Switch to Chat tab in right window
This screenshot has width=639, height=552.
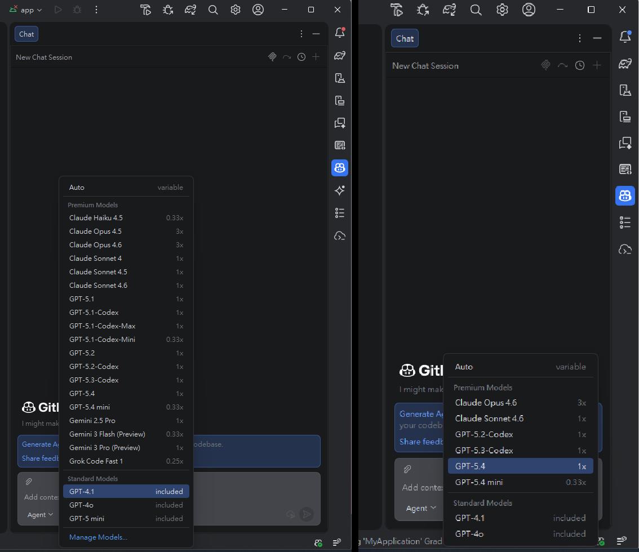405,38
